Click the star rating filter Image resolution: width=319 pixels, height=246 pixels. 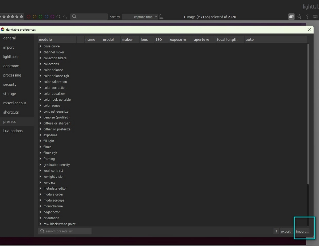pyautogui.click(x=12, y=17)
